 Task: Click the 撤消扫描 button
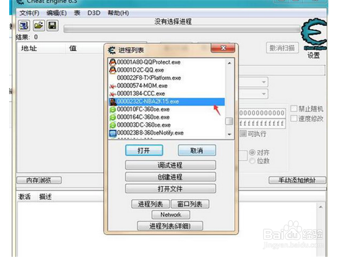pyautogui.click(x=282, y=48)
